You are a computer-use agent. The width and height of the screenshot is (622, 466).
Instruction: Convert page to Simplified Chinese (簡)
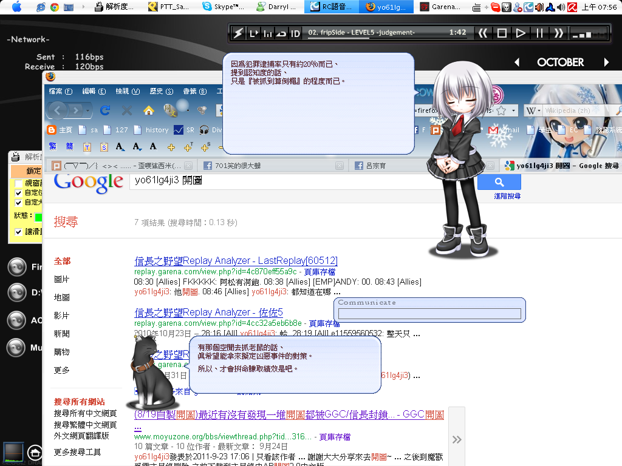pyautogui.click(x=69, y=147)
